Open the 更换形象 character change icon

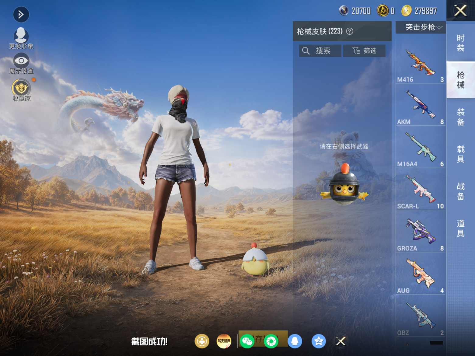click(21, 38)
